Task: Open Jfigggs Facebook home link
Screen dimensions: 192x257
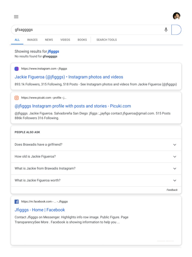Action: pos(40,210)
